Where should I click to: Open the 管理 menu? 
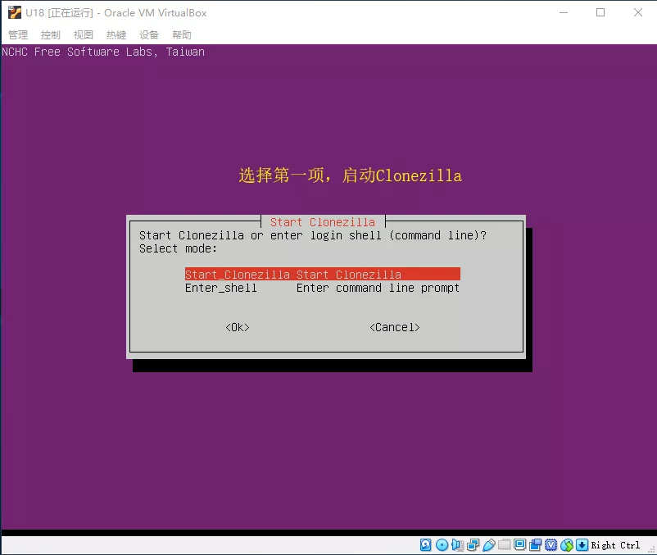[x=18, y=34]
